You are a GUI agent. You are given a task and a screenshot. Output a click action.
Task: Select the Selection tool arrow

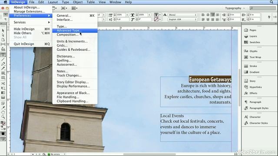[x=3, y=31]
